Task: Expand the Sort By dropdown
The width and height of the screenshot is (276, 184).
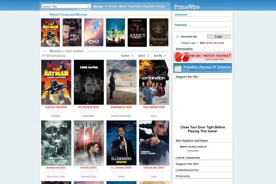Action: [x=159, y=56]
